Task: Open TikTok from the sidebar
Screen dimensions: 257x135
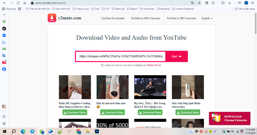Action: pos(4,29)
